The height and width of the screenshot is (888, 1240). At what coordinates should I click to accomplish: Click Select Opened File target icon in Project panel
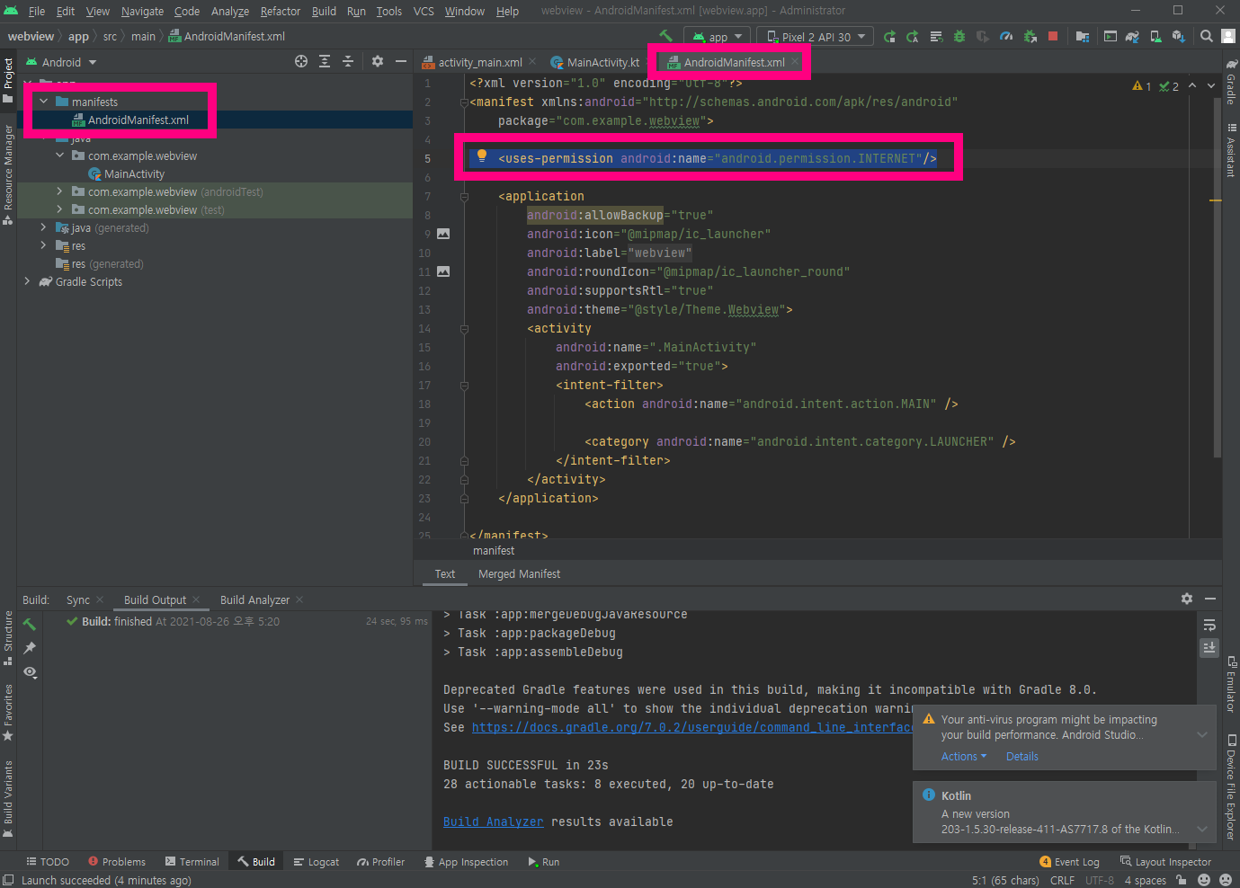(301, 62)
